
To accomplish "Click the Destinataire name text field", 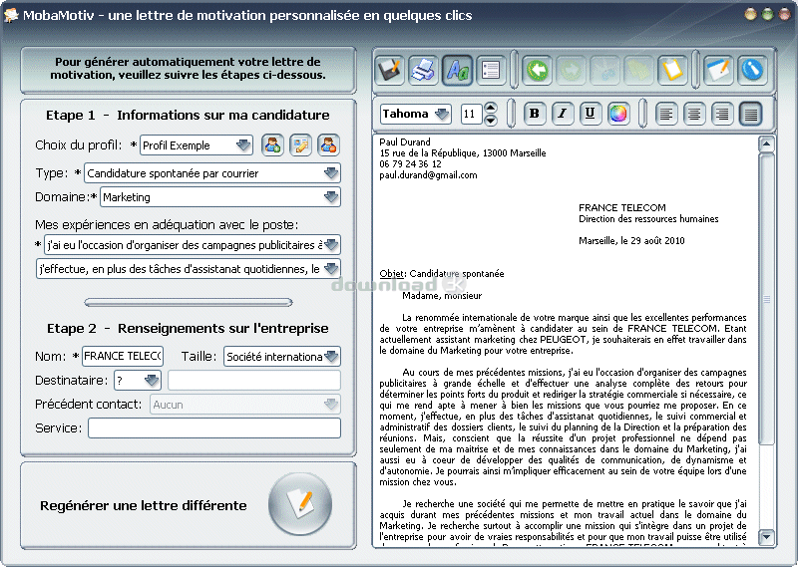I will click(x=254, y=381).
